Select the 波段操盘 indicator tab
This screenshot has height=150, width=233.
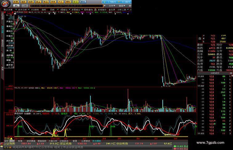(31, 141)
